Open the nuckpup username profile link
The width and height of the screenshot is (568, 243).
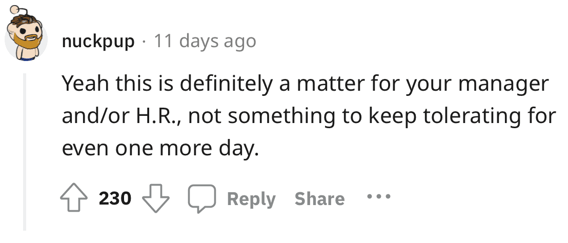(x=98, y=42)
